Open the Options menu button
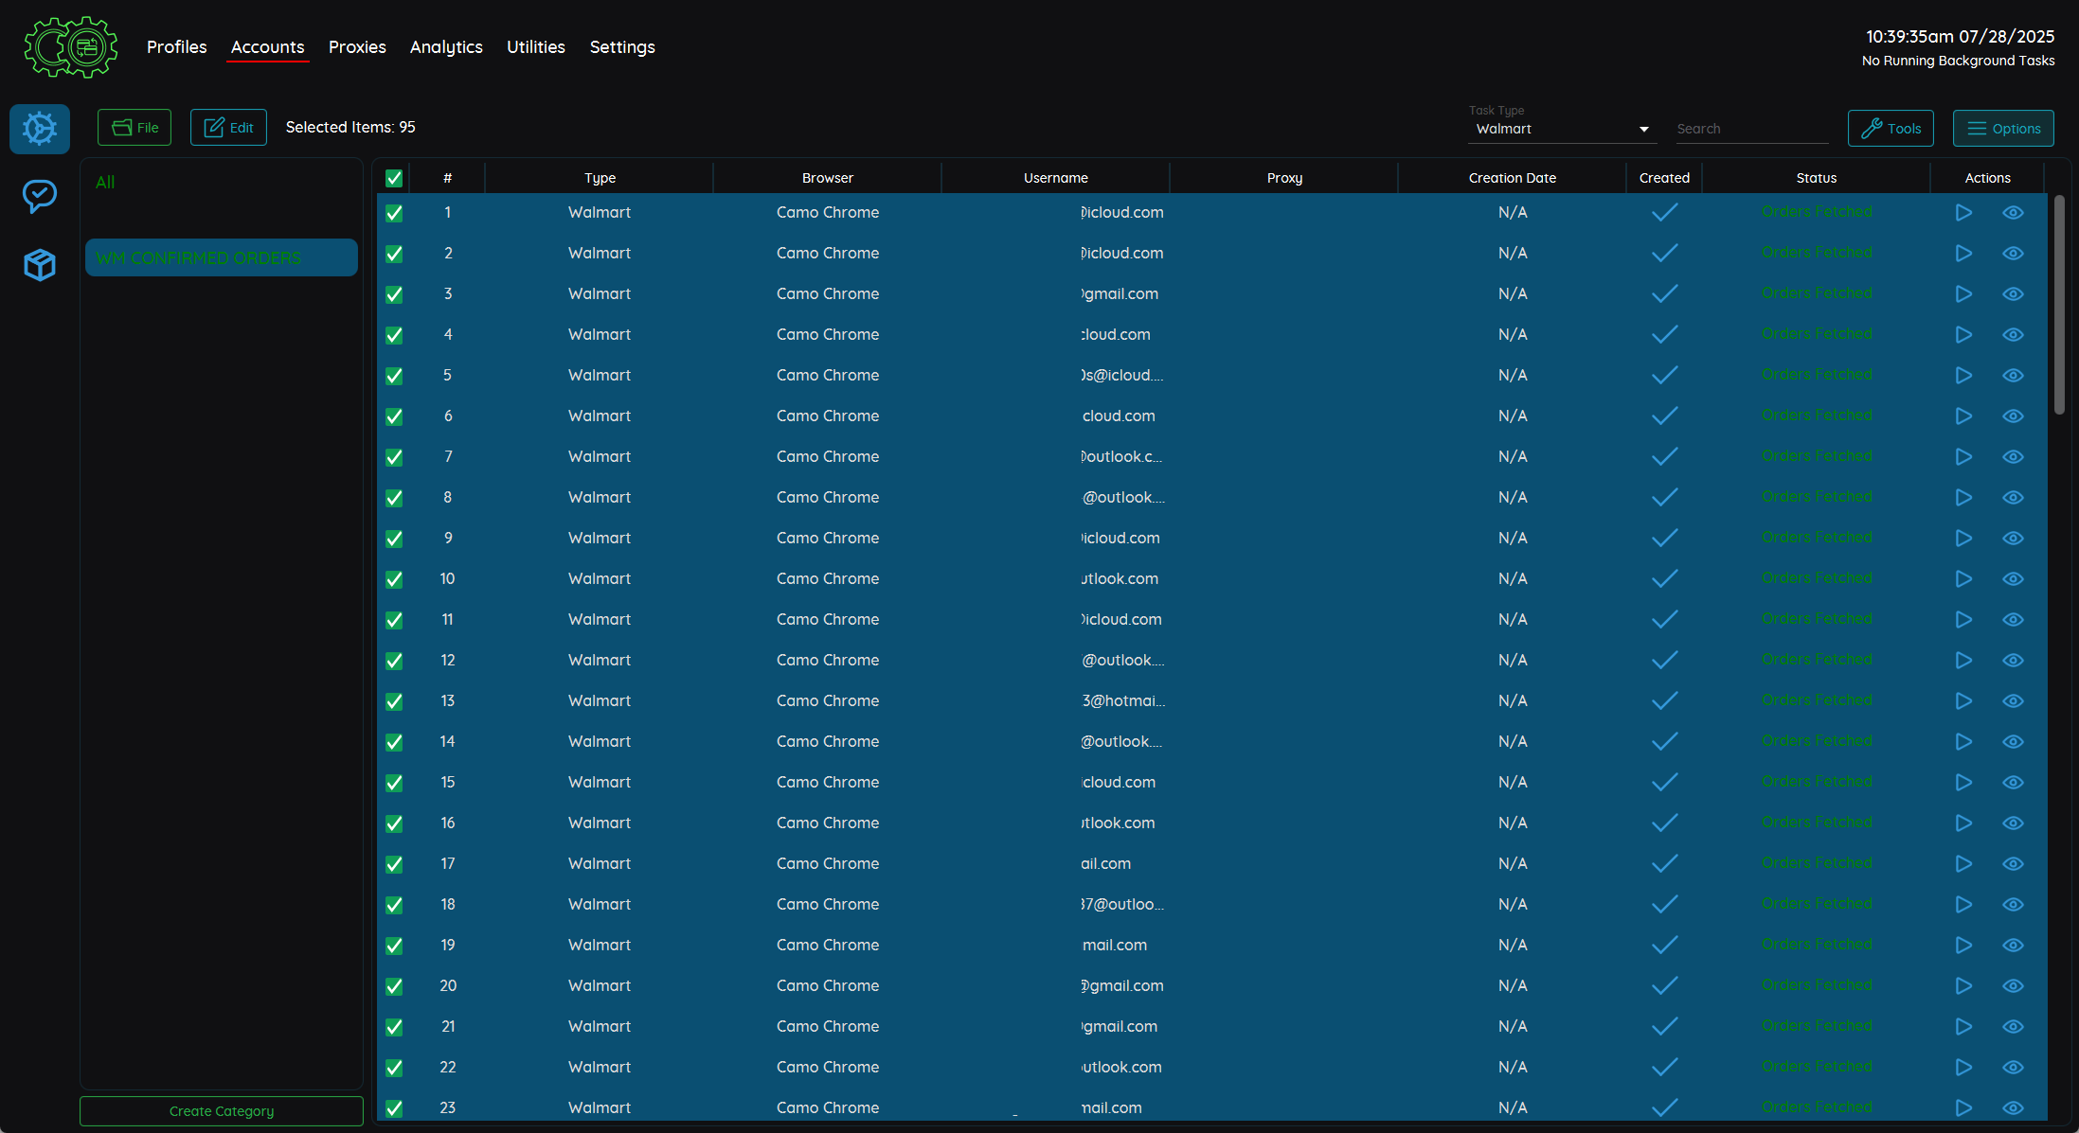The width and height of the screenshot is (2079, 1133). 2003,129
